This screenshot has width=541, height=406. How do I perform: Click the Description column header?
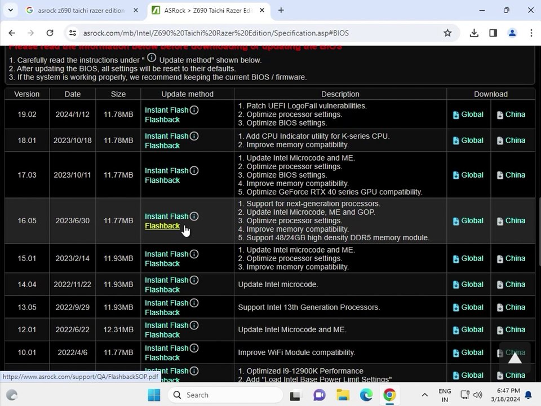[x=340, y=94]
